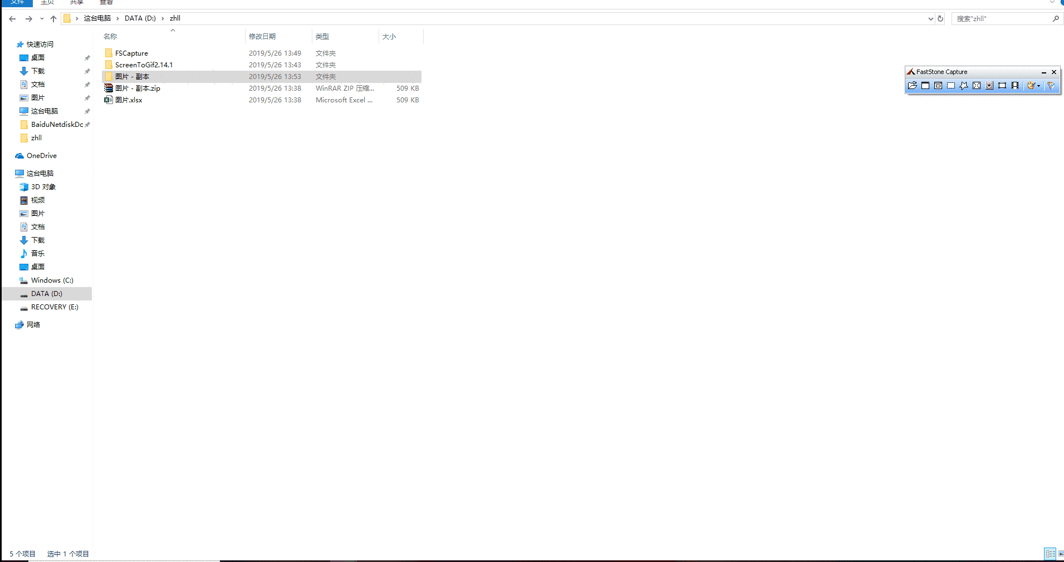Screen dimensions: 1064x562
Task: Click Open File icon in FastStone Capture
Action: 912,86
